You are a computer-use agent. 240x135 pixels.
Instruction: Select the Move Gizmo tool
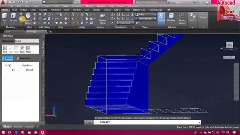tap(181, 19)
